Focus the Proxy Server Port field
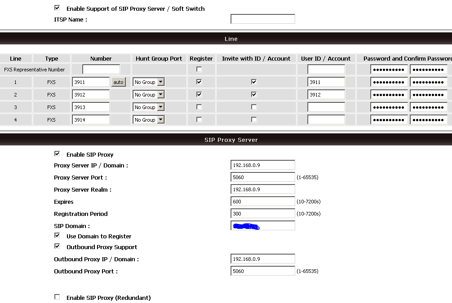452x303 pixels. 262,177
